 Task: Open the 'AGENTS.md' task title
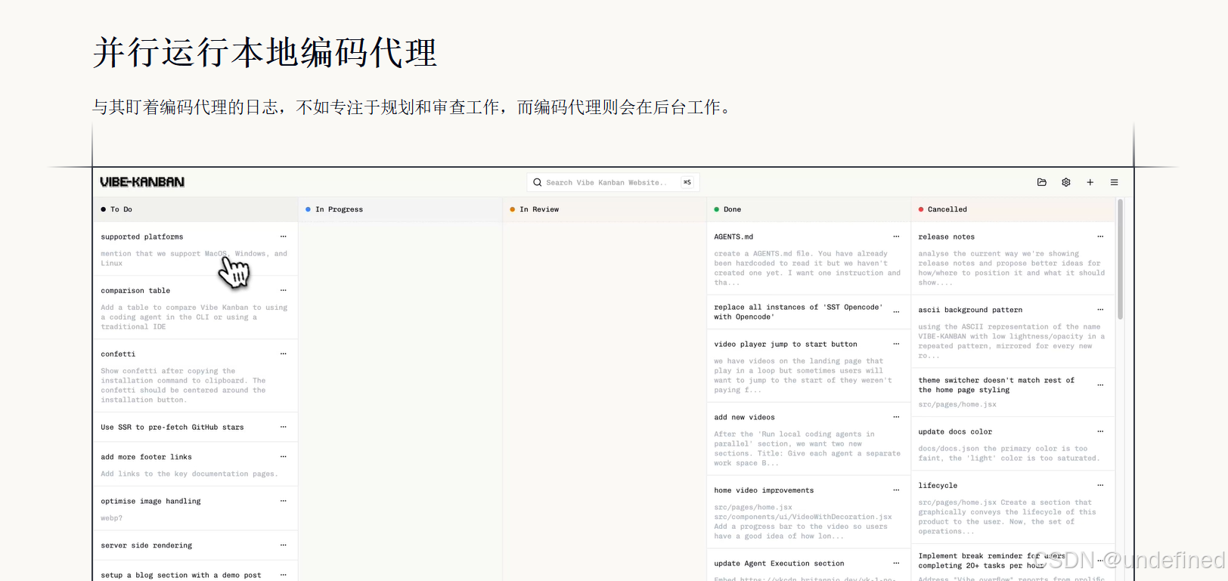coord(733,236)
